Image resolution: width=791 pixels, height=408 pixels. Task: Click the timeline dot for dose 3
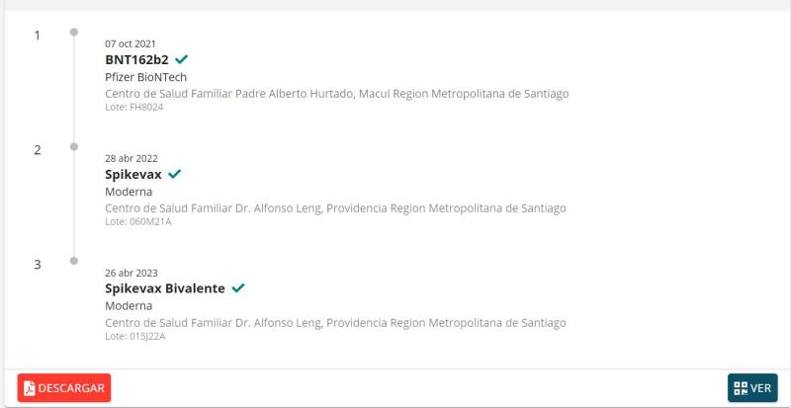click(73, 262)
